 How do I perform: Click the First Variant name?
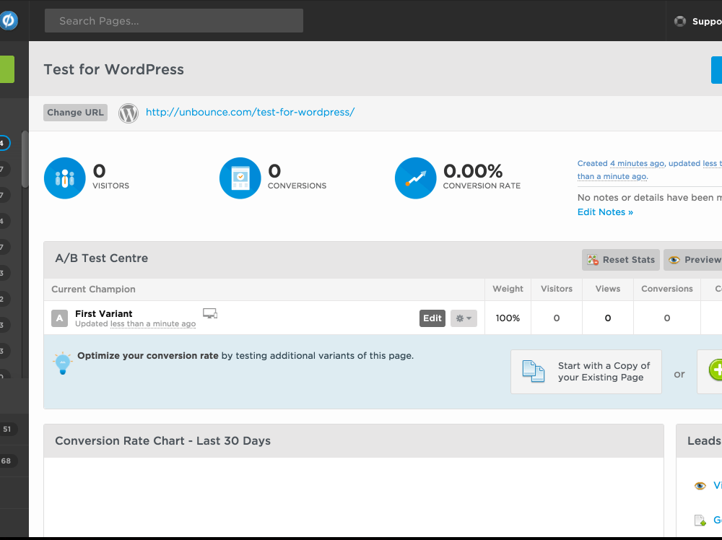tap(104, 313)
